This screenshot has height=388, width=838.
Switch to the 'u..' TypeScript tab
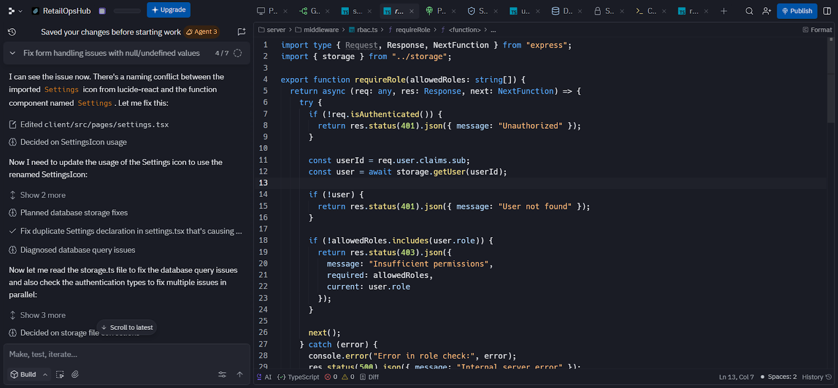pyautogui.click(x=520, y=11)
